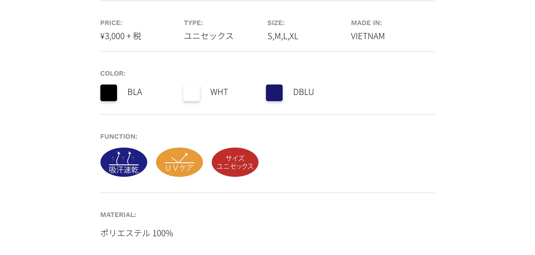The height and width of the screenshot is (255, 535).
Task: Click the ¥3,000 + tax price text
Action: (x=120, y=36)
